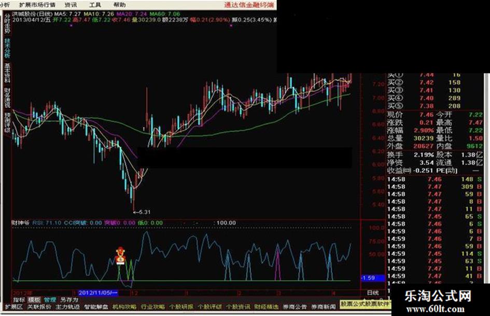Click the 内盘 9612 value
490x316 pixels.
(474, 146)
